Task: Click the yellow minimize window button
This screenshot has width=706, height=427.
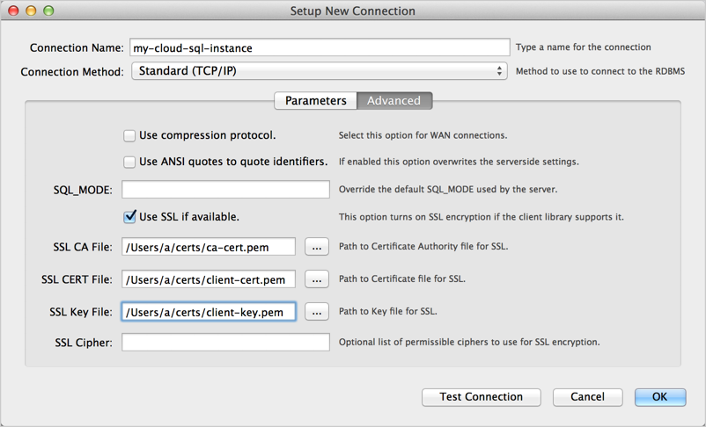Action: pos(31,11)
